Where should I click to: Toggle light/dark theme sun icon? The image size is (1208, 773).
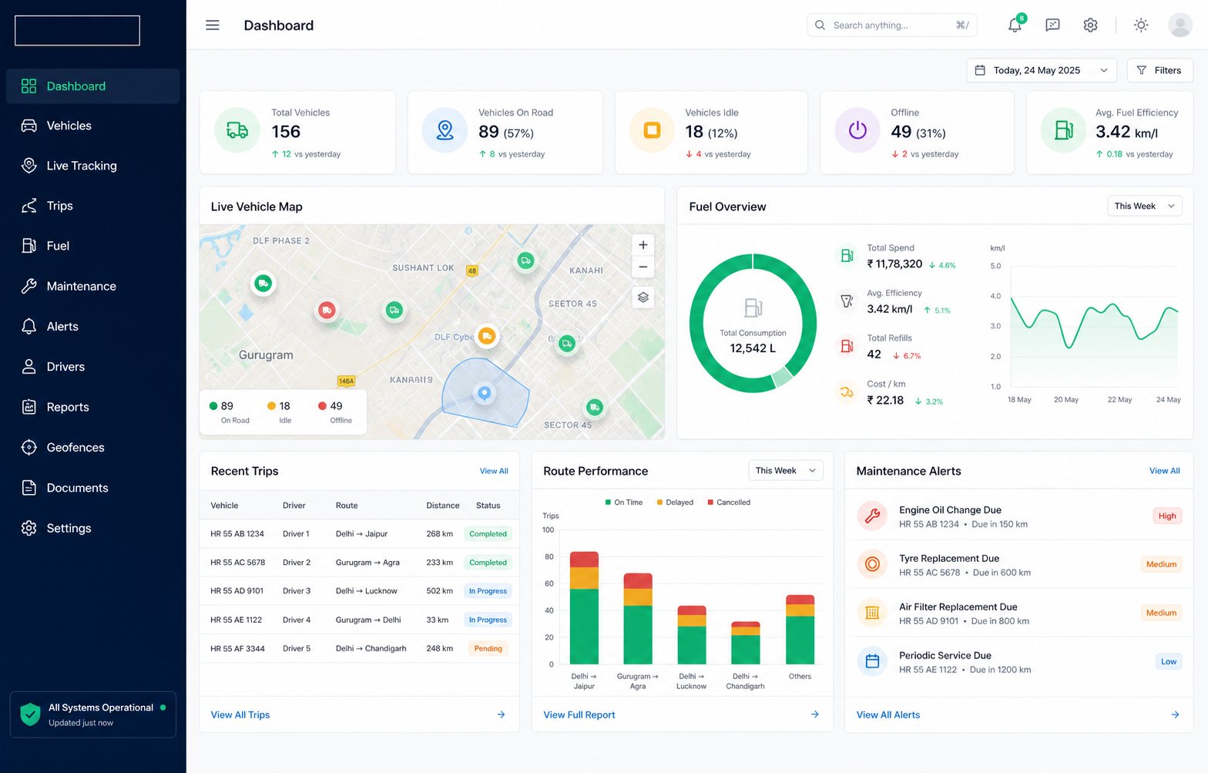pyautogui.click(x=1141, y=25)
